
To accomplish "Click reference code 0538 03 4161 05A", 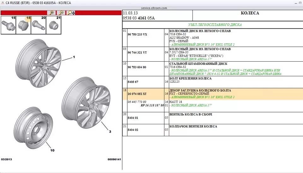I will point(139,18).
